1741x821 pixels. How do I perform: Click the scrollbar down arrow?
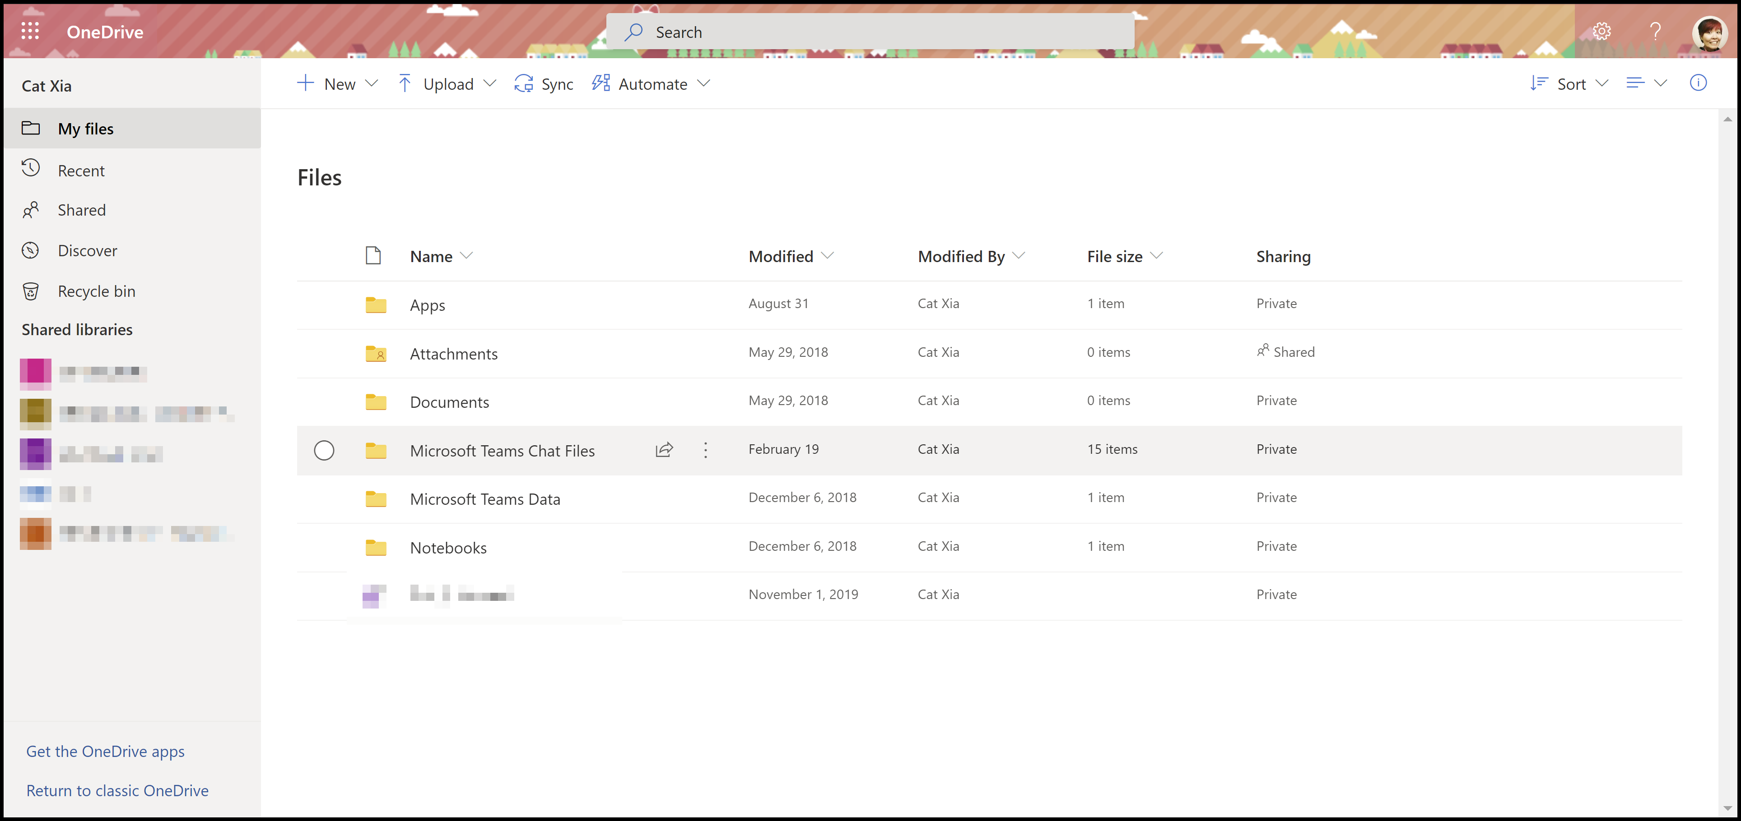coord(1727,807)
